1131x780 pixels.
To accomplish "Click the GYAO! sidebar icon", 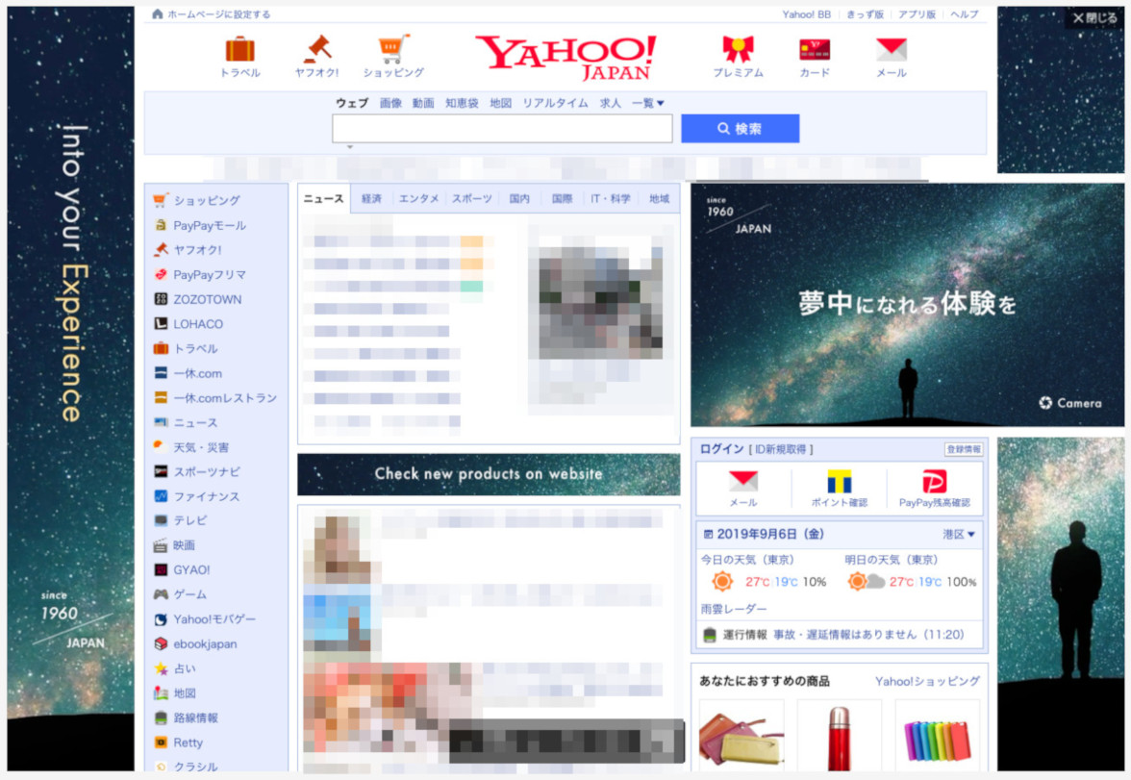I will [x=161, y=569].
